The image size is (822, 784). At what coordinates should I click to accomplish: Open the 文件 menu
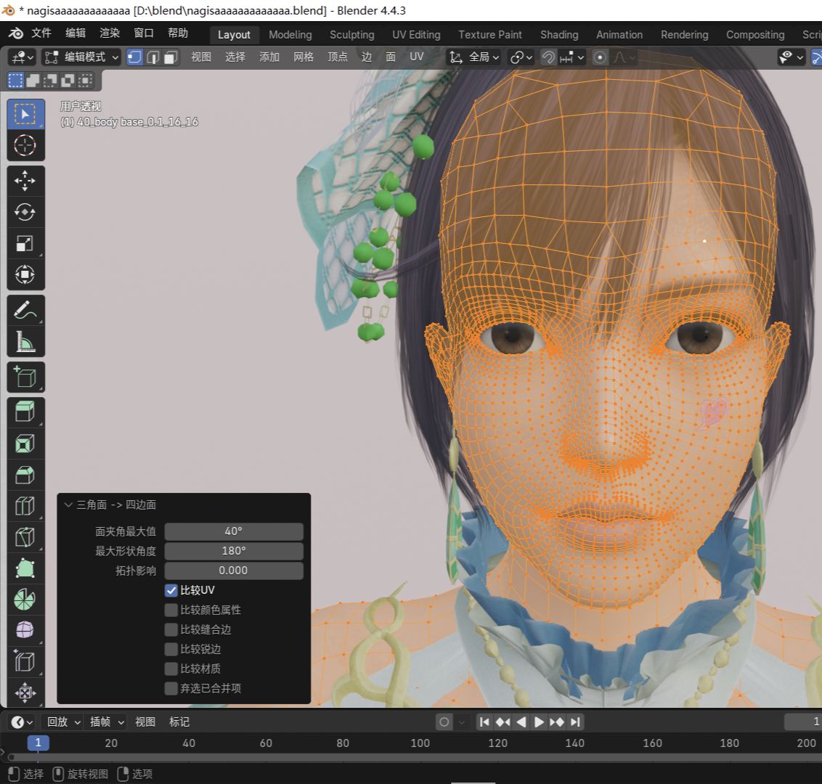point(41,33)
